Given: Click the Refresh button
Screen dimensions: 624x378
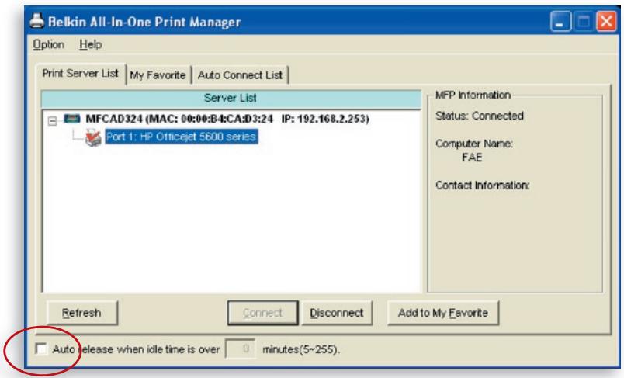Looking at the screenshot, I should point(81,313).
